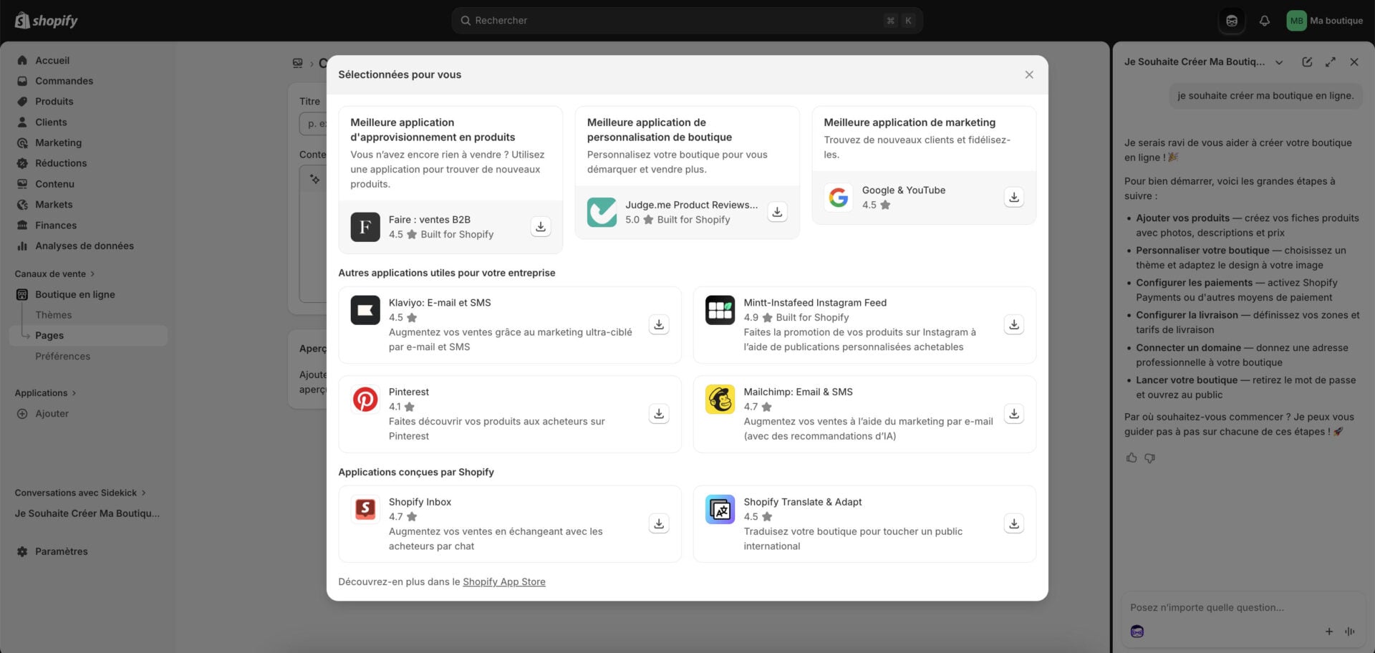The width and height of the screenshot is (1375, 653).
Task: Click Ajouter to add an application
Action: 51,413
